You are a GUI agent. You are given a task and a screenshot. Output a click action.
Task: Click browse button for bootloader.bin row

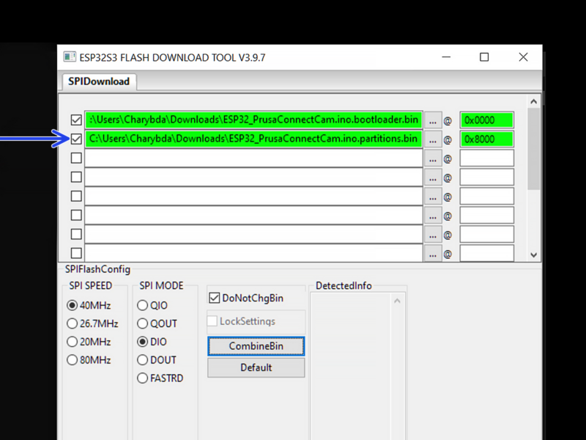(432, 120)
